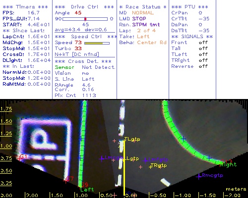Select the green Left lane endpoint label
This screenshot has width=248, height=198.
tap(87, 190)
